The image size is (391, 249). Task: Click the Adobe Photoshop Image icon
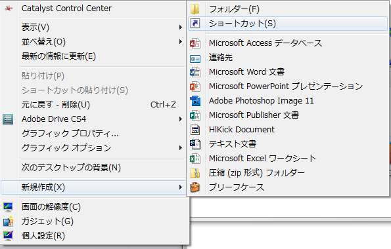[195, 101]
